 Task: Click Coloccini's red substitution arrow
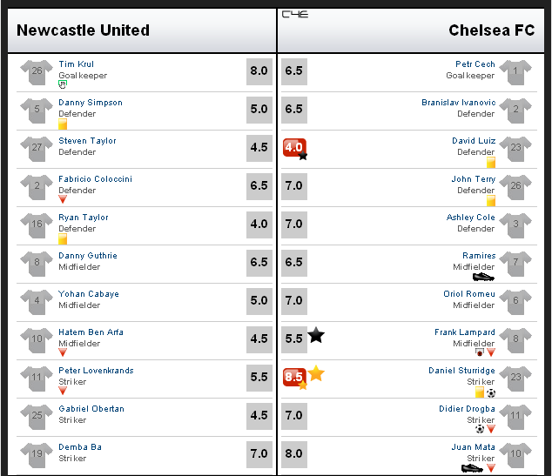point(63,199)
